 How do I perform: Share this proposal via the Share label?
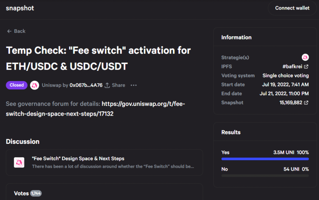coord(119,85)
